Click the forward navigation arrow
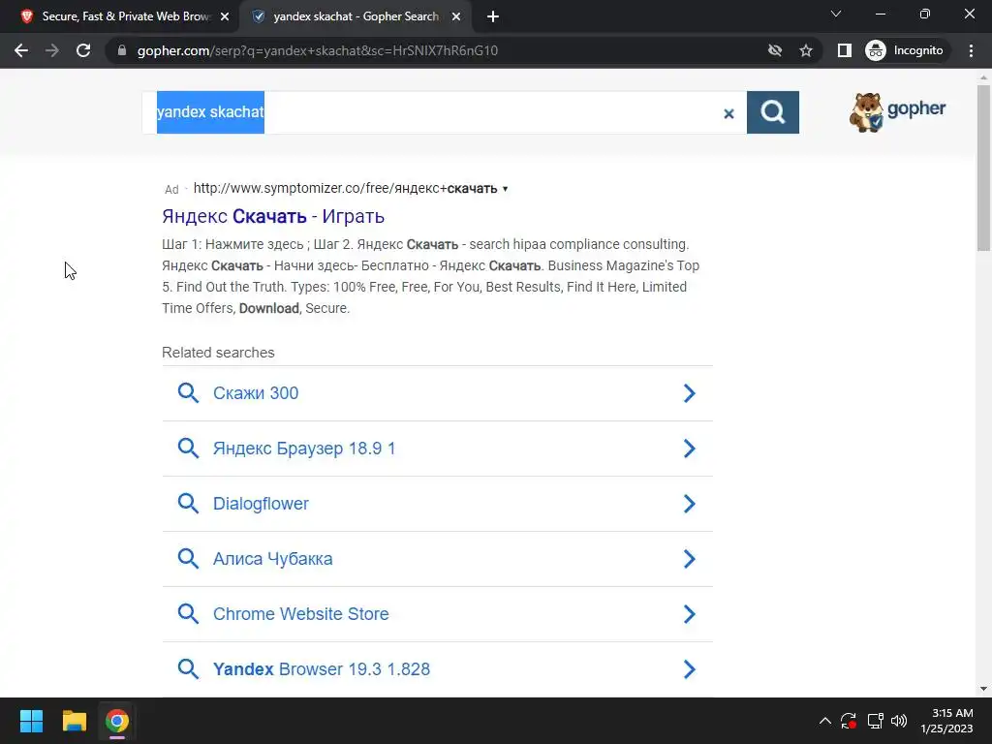This screenshot has width=992, height=744. pyautogui.click(x=52, y=50)
